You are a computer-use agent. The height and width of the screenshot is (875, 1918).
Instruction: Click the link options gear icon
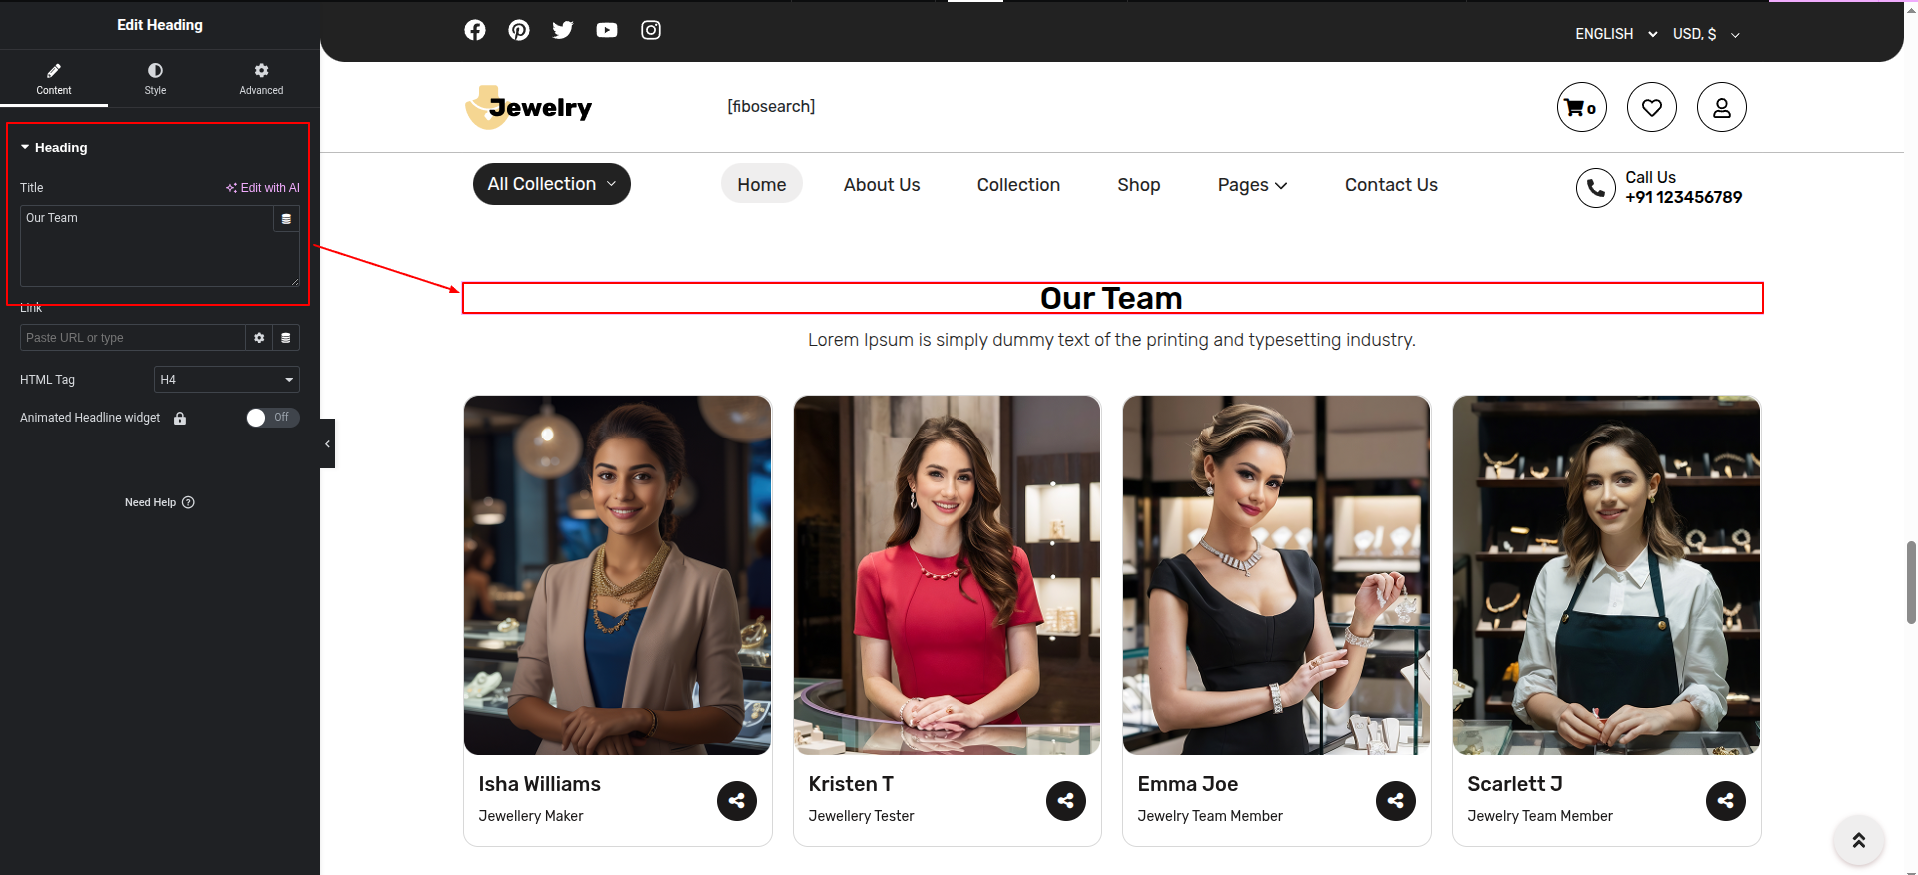coord(259,338)
